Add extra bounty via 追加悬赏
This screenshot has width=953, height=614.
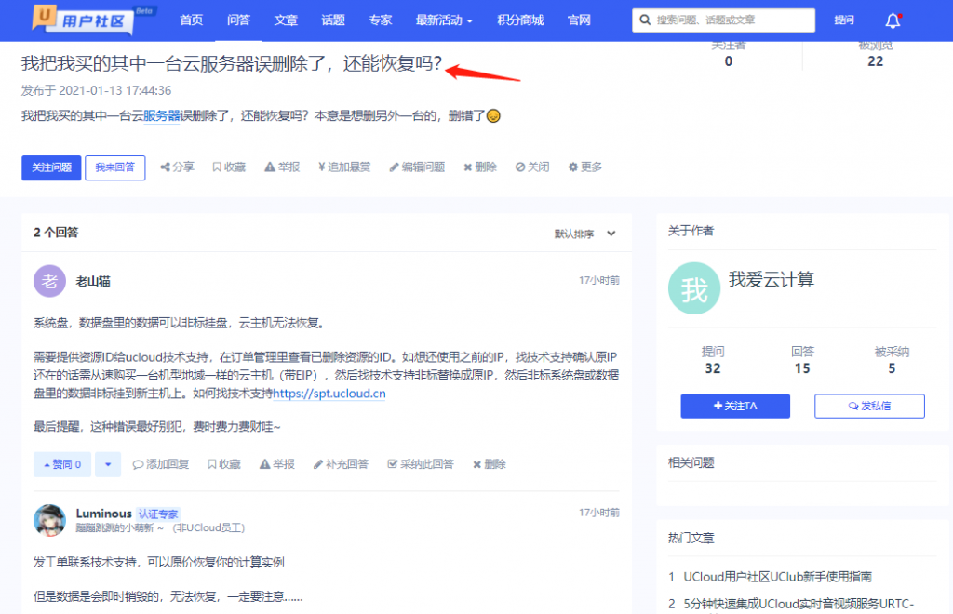tap(344, 167)
